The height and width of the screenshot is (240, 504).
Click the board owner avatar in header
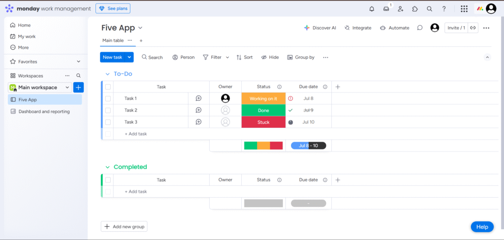coord(435,28)
